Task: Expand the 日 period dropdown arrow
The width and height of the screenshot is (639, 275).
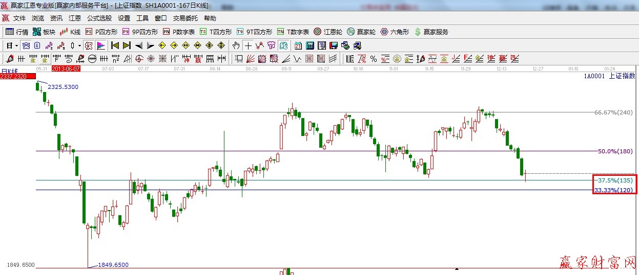Action: [x=17, y=45]
